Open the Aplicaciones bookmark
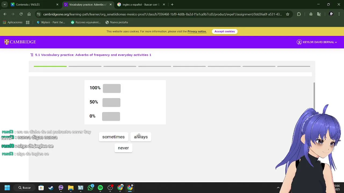 point(13,22)
